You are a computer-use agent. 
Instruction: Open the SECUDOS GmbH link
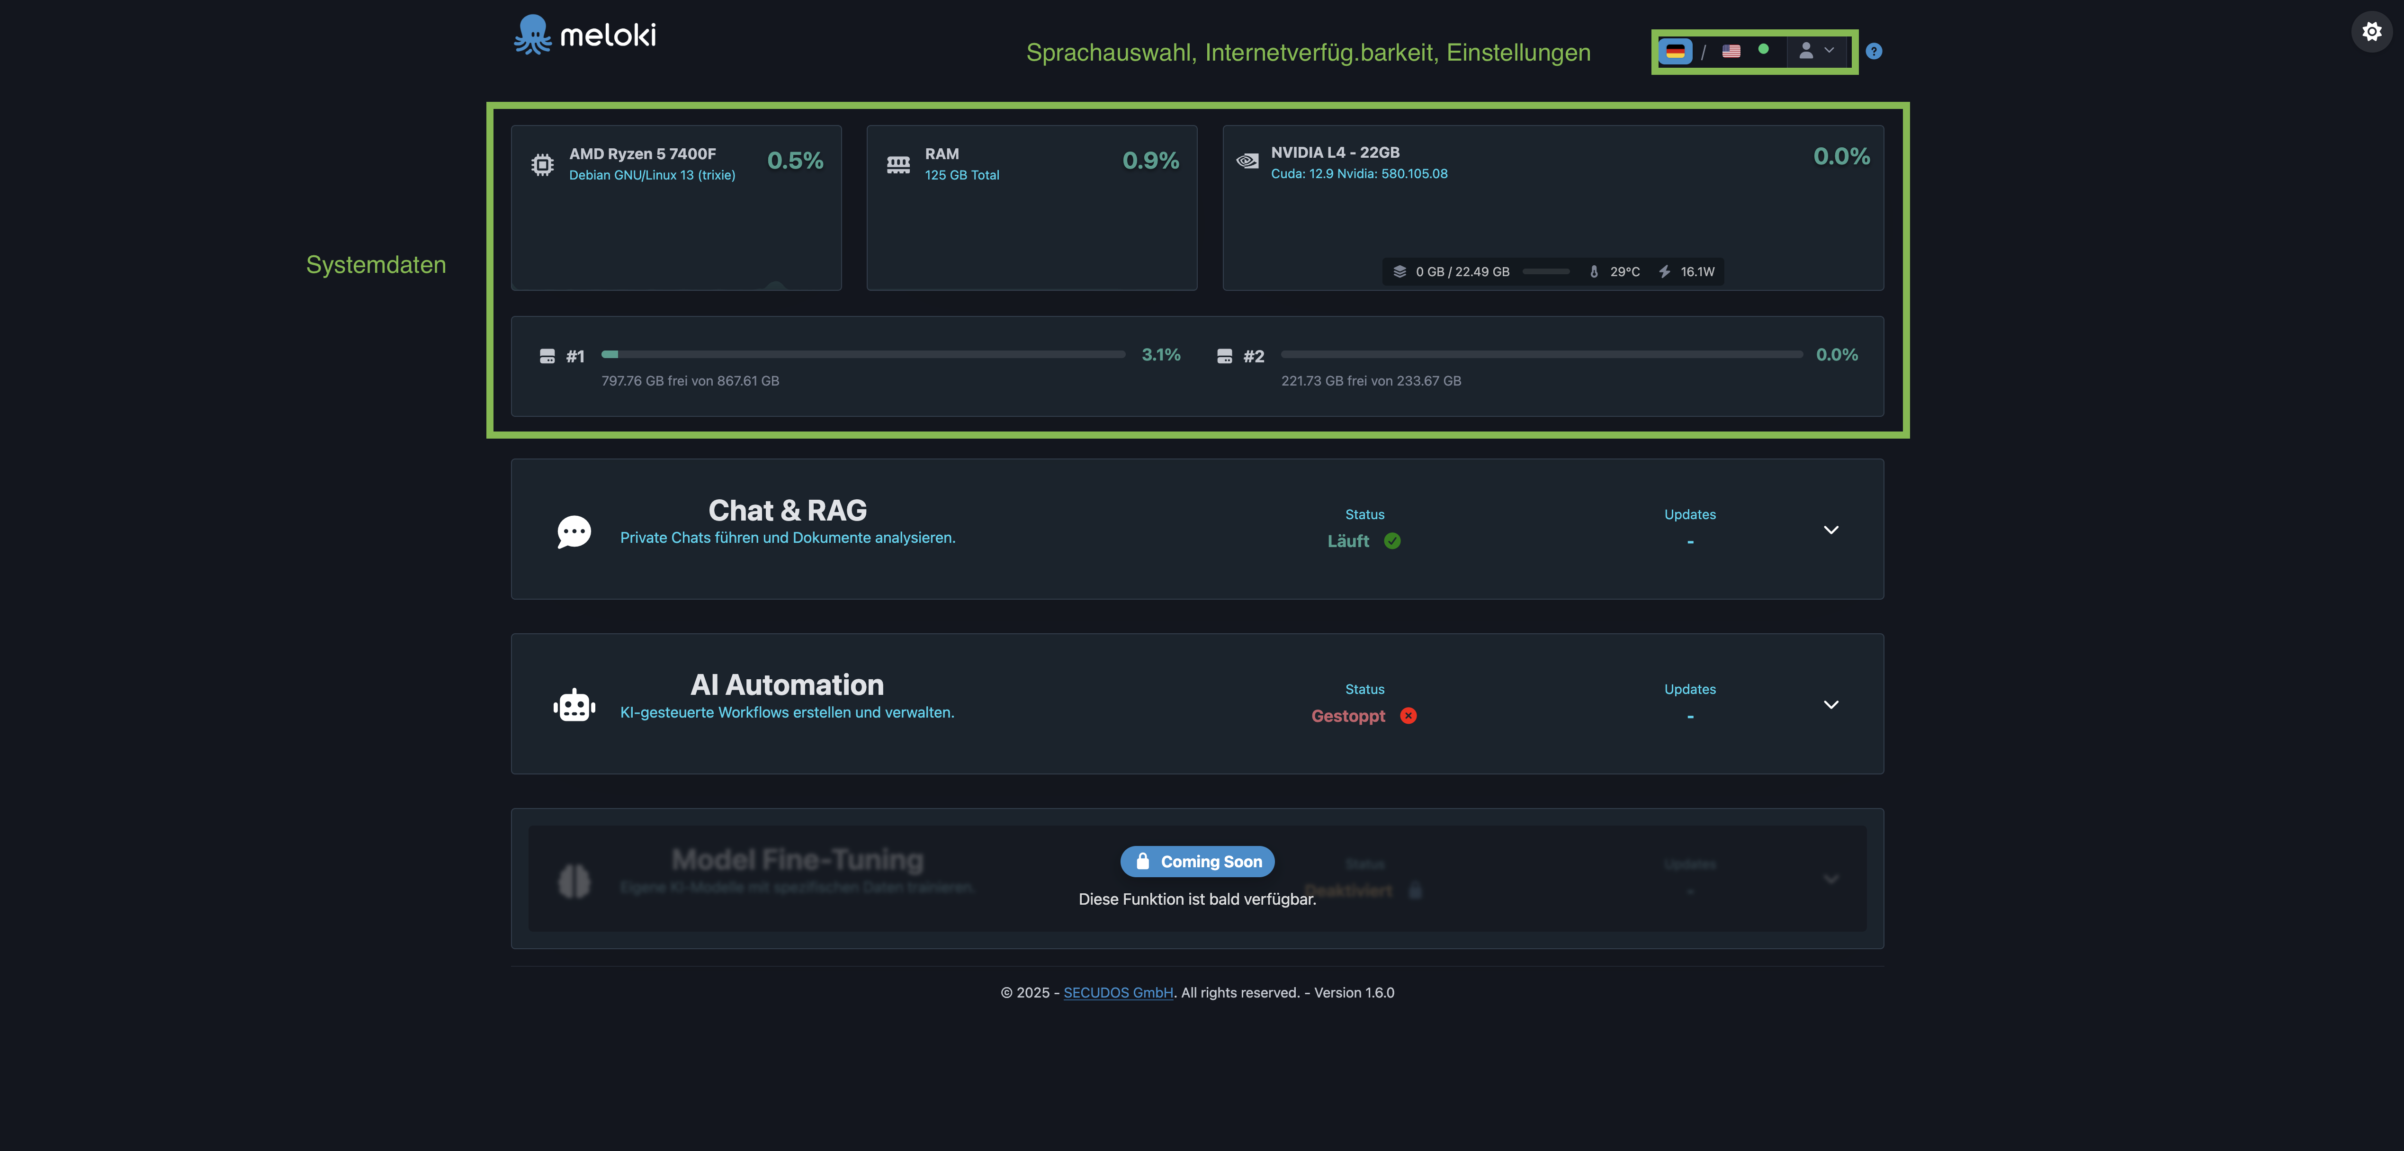pos(1118,992)
